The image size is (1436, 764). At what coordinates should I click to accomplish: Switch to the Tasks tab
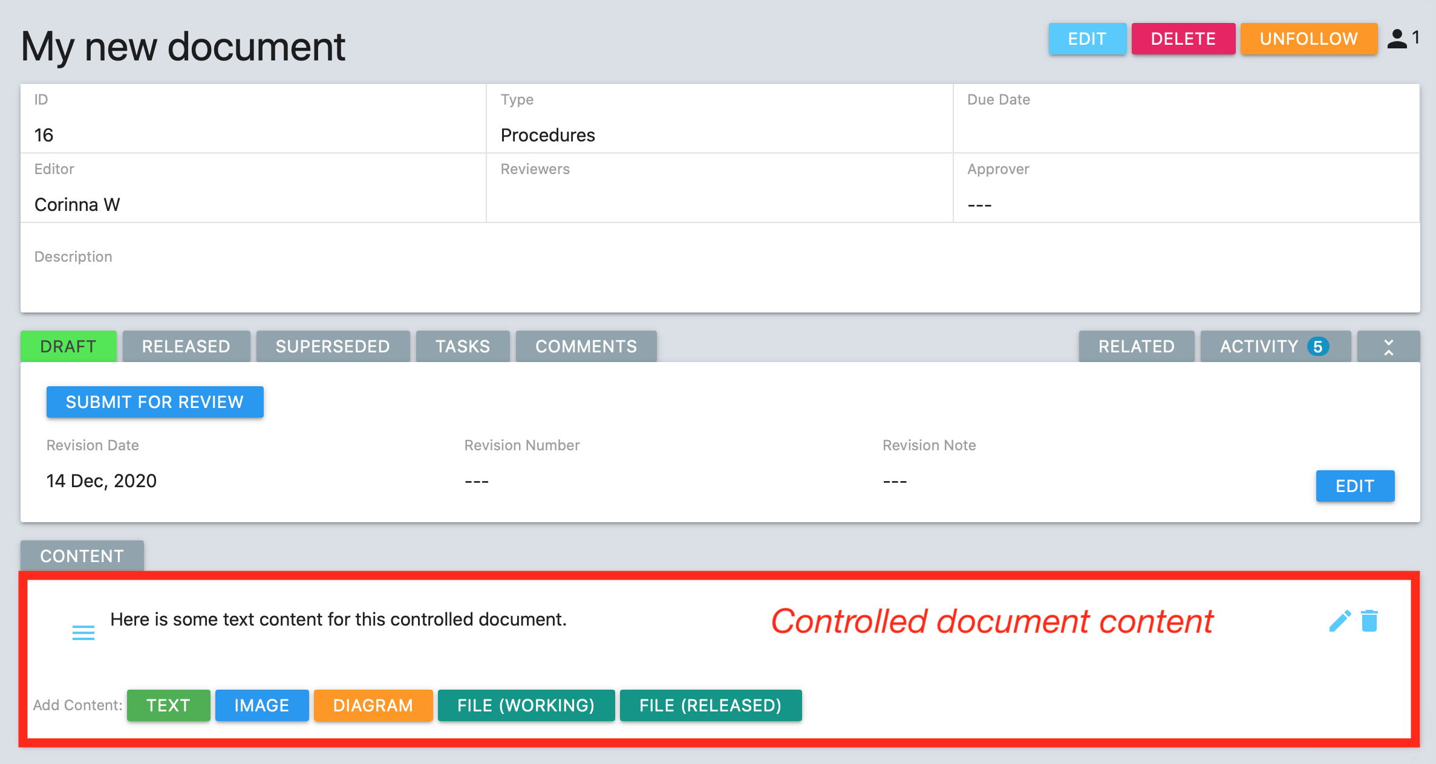click(463, 346)
